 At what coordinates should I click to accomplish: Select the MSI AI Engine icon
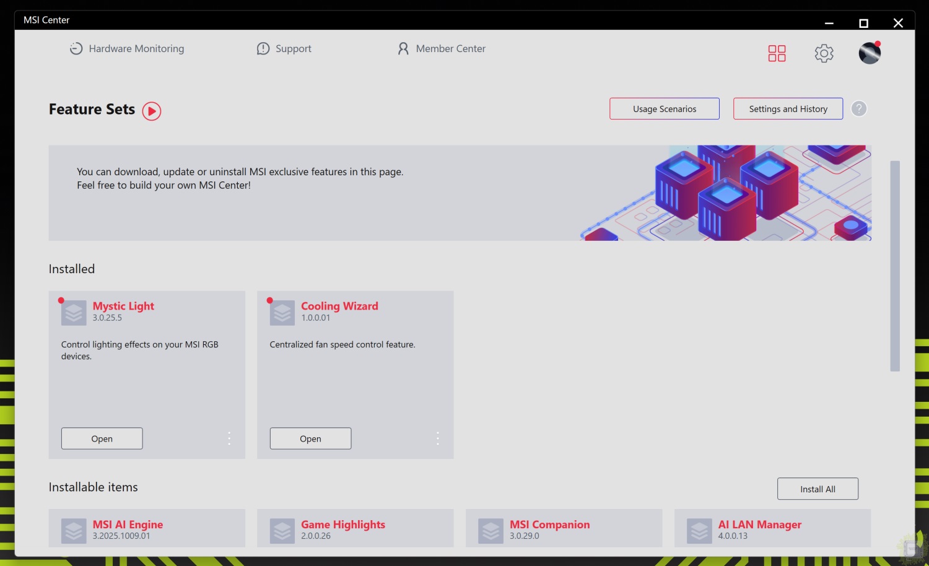(x=74, y=531)
